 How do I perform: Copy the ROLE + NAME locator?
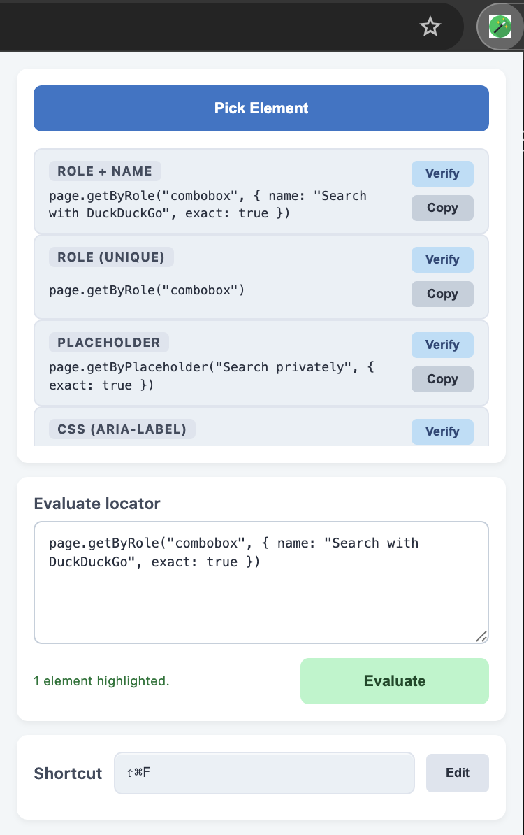[442, 208]
